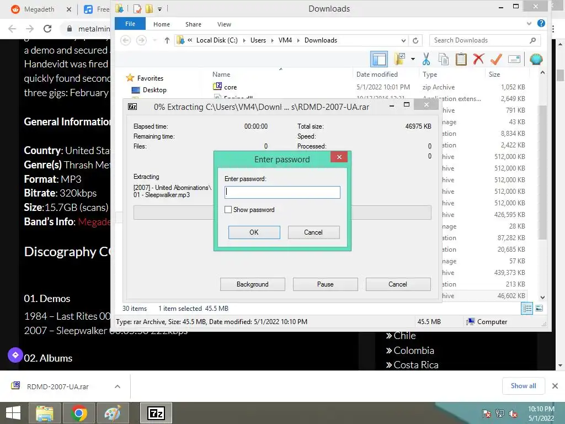Image resolution: width=565 pixels, height=424 pixels.
Task: Open the customize quick access toolbar dropdown
Action: pos(159,9)
